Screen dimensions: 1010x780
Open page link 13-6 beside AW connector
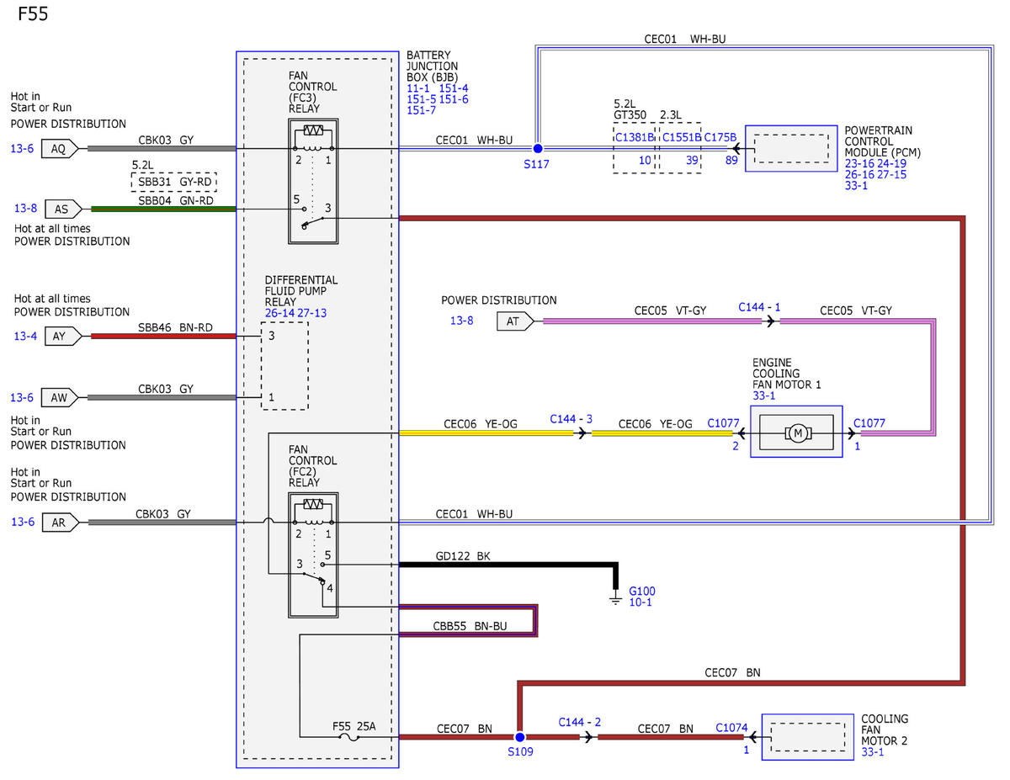coord(23,396)
